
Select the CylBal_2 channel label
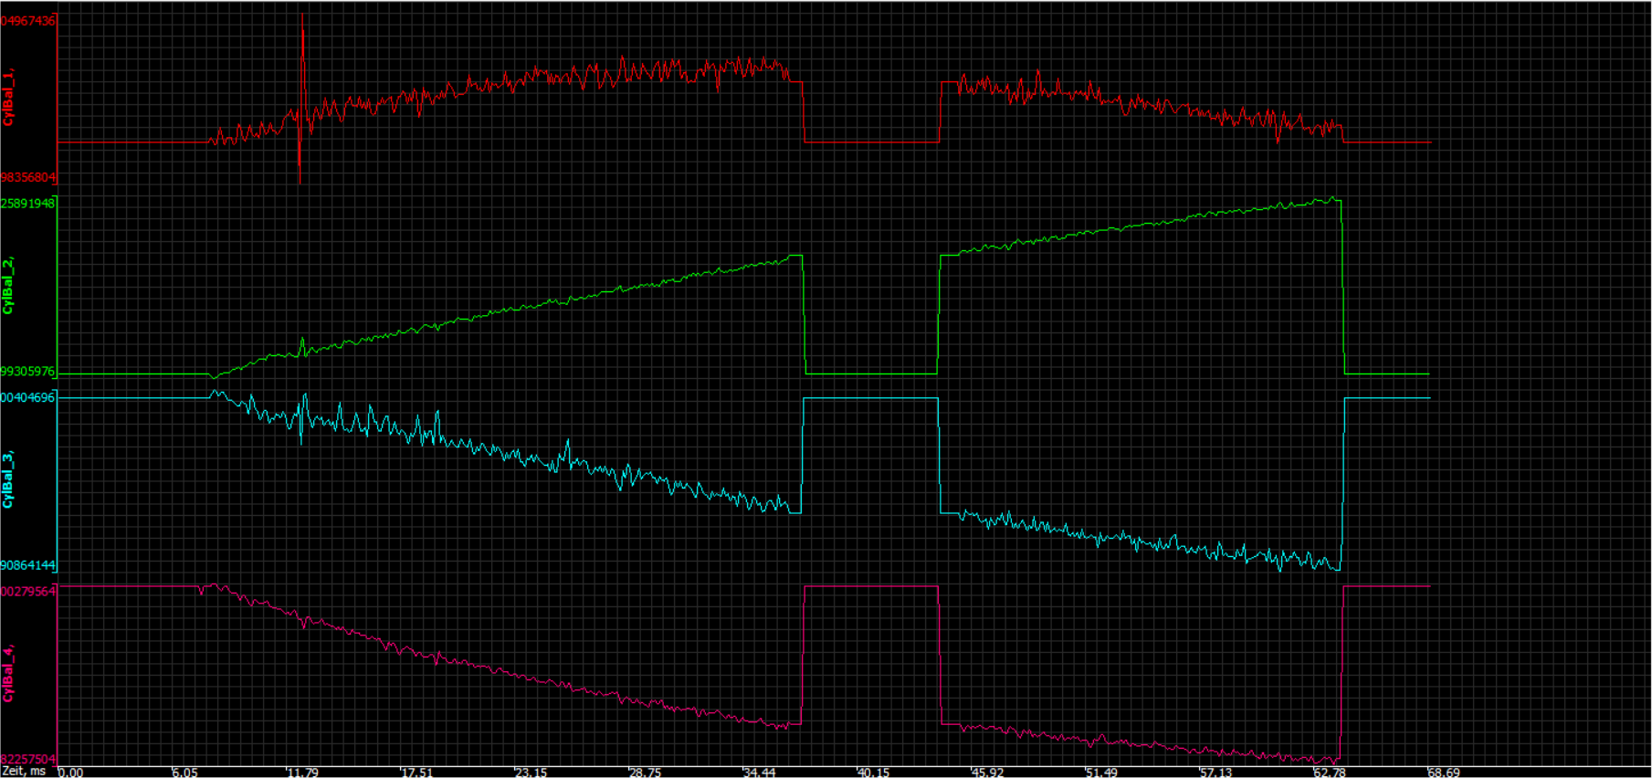pos(8,286)
